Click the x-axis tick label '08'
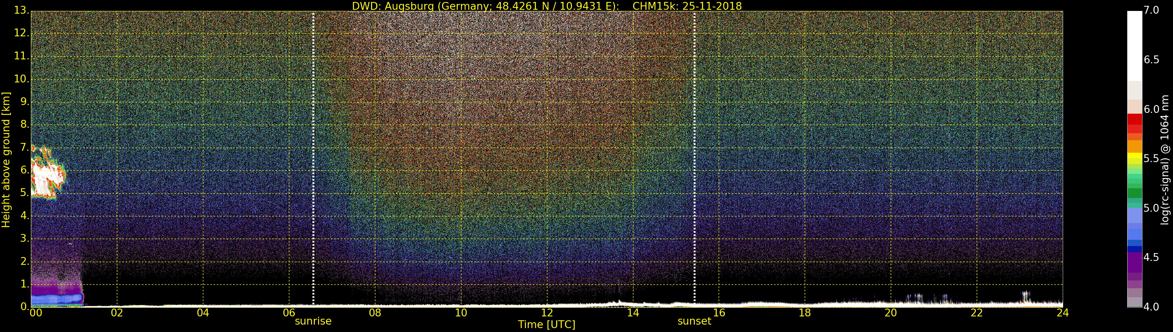Image resolution: width=1173 pixels, height=332 pixels. [375, 313]
